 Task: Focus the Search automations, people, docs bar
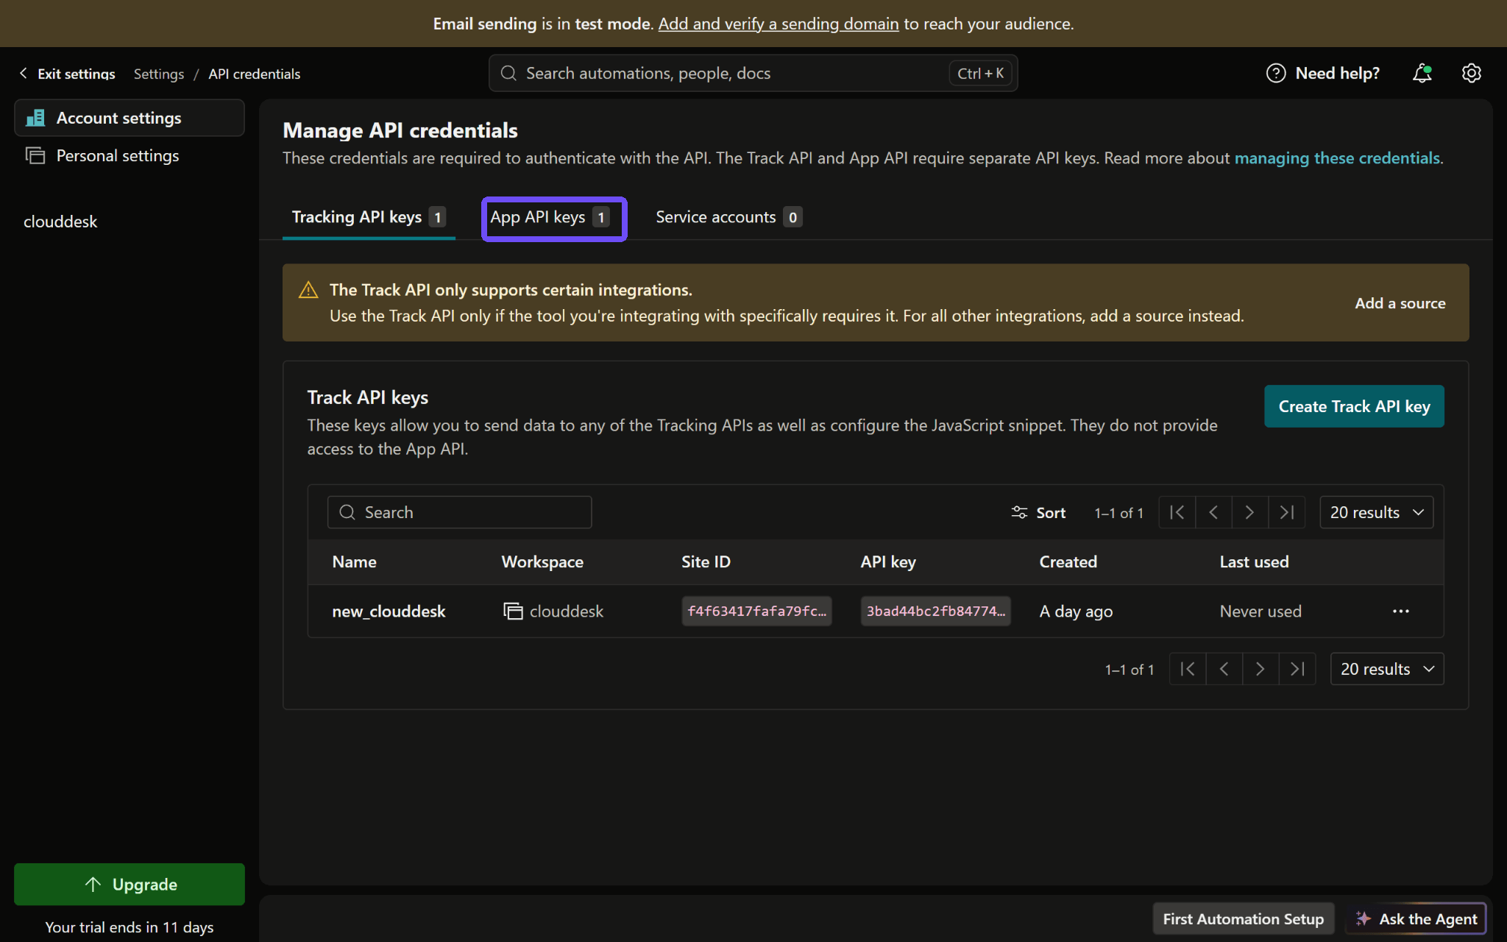[x=753, y=73]
